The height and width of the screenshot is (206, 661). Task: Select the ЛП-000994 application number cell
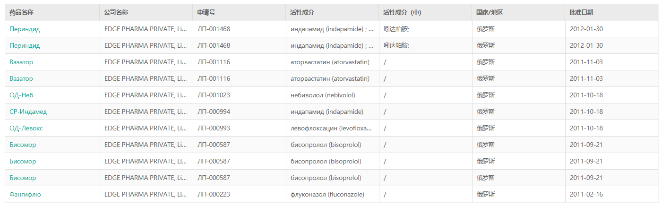(x=214, y=112)
